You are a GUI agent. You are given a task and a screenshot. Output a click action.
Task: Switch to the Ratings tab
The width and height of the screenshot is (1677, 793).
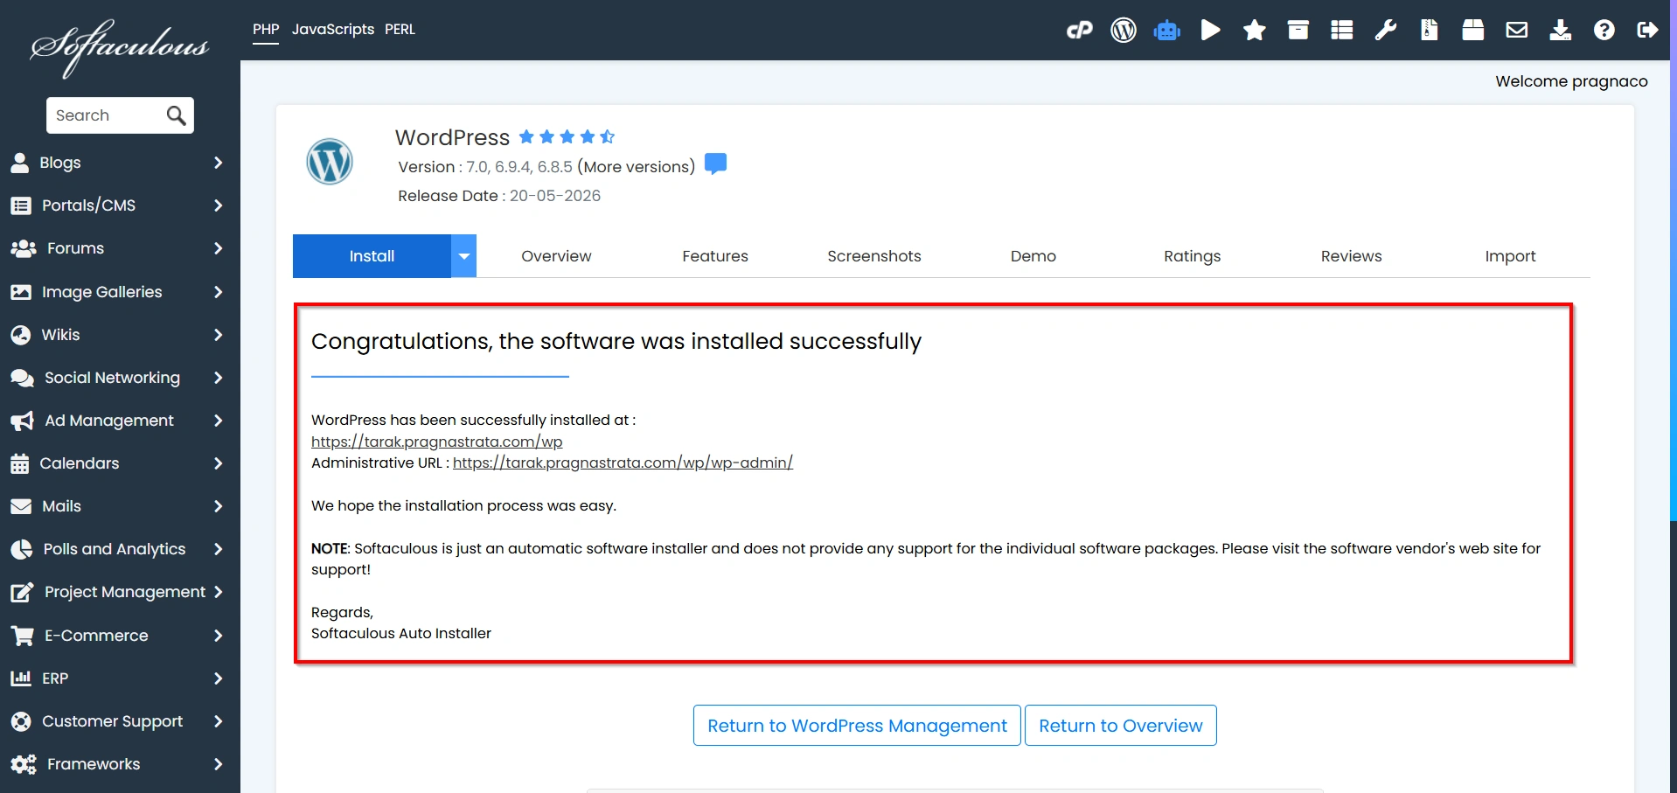pos(1193,256)
